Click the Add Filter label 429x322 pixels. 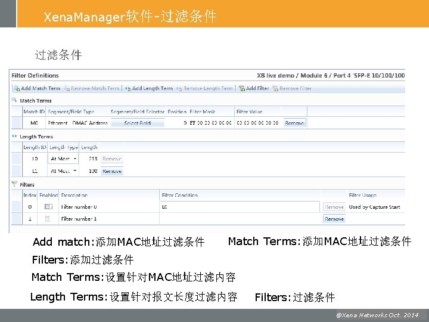[257, 88]
